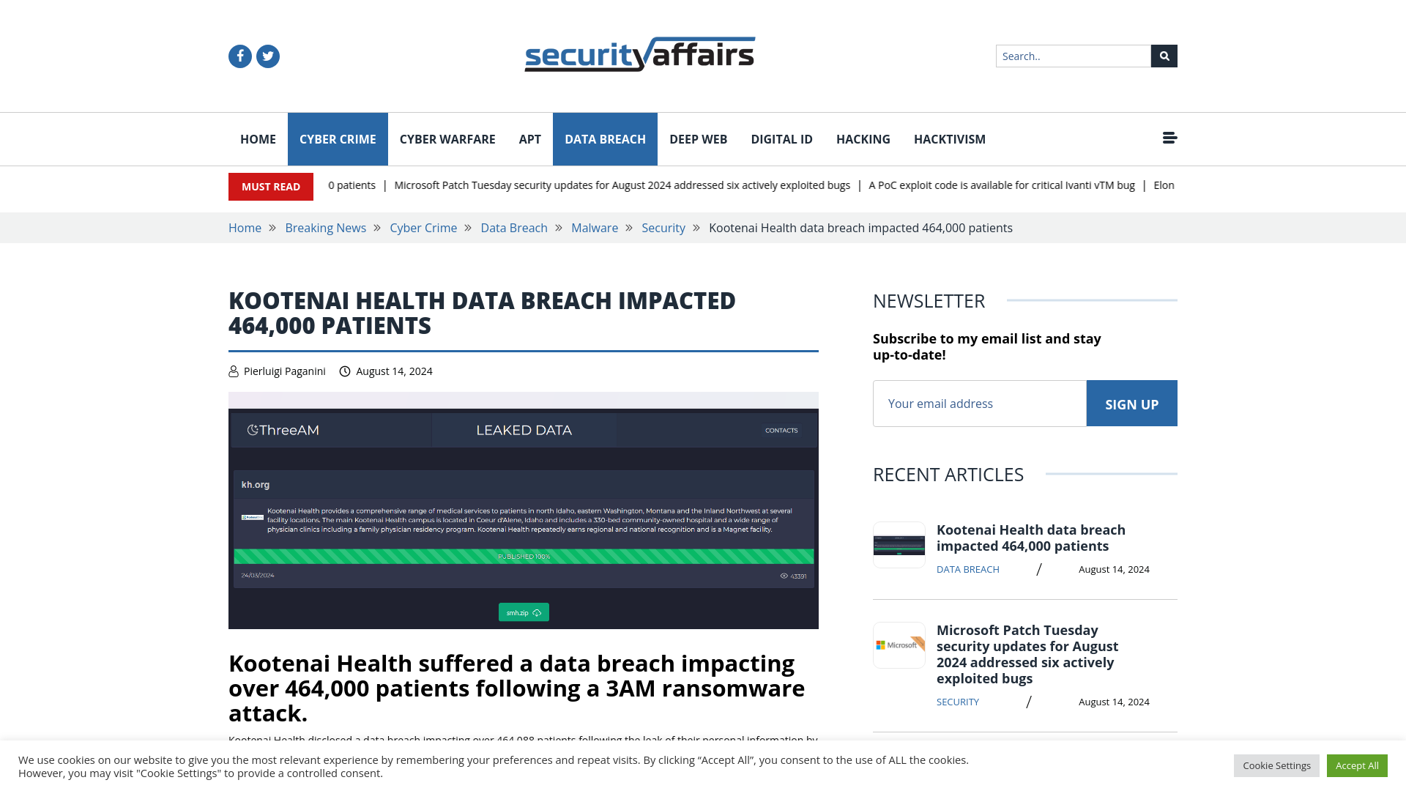
Task: Click the DATA BREACH category tag link
Action: 967,569
